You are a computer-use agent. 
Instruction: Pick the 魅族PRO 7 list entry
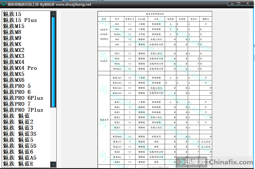click(x=17, y=104)
